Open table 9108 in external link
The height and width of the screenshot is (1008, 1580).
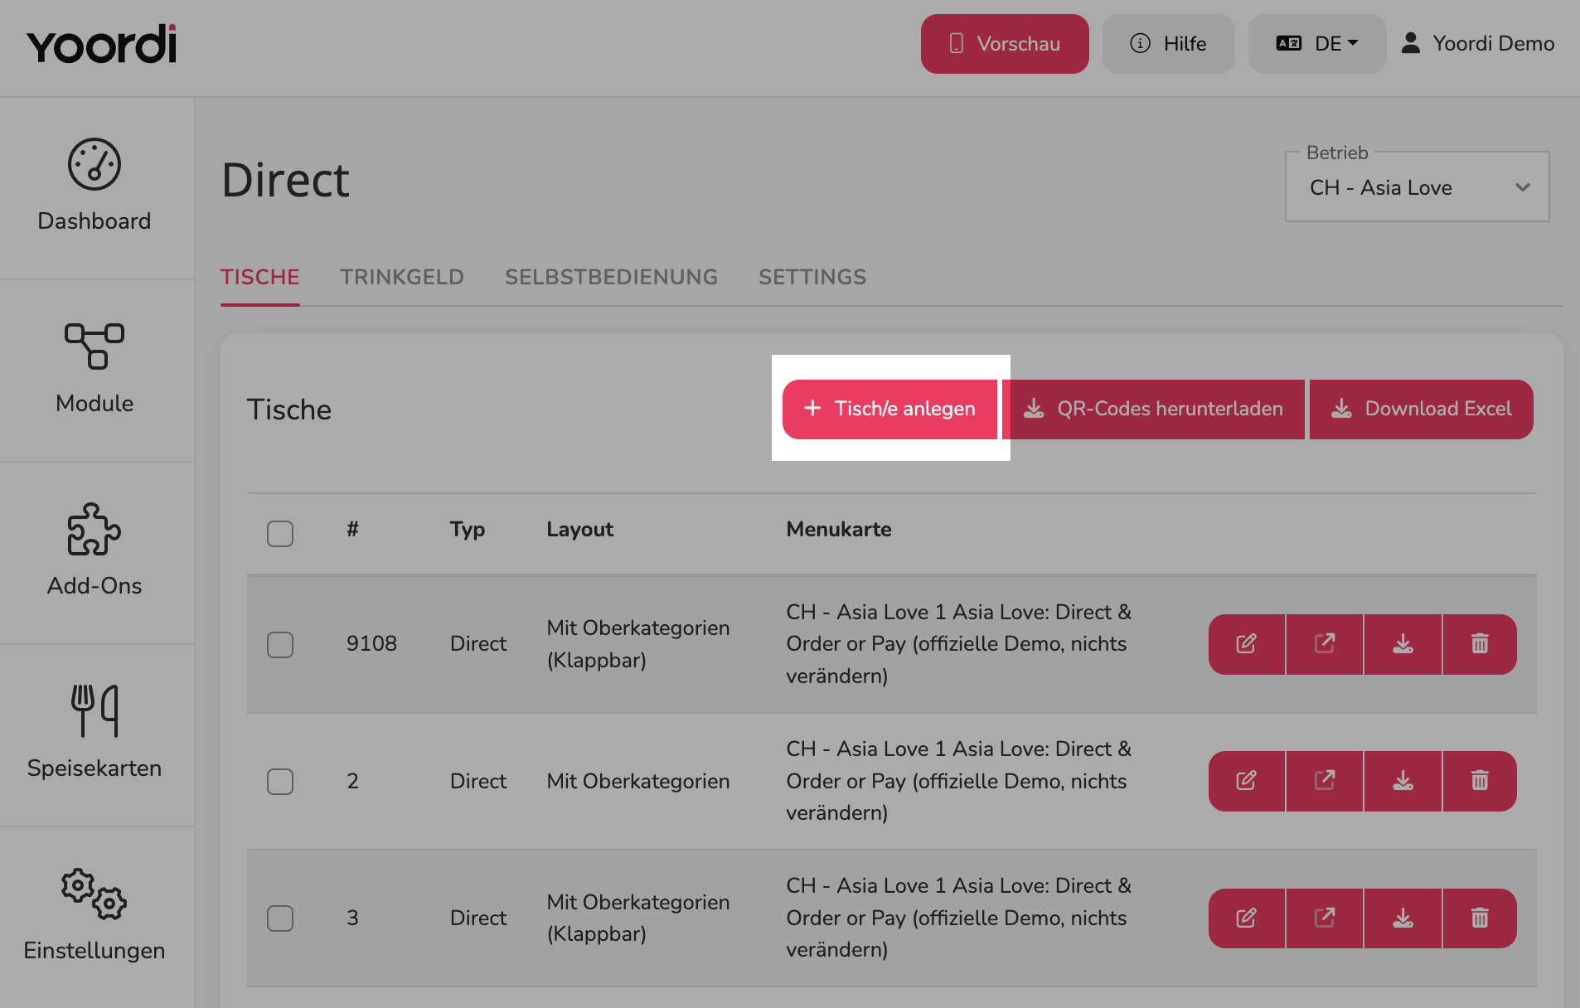(x=1325, y=644)
